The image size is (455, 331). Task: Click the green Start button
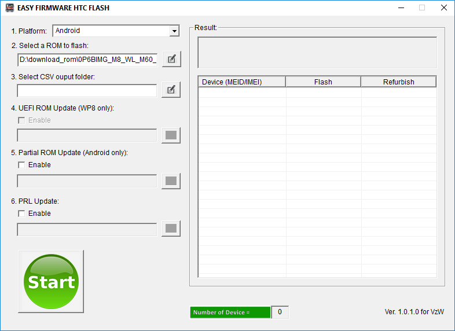click(x=51, y=281)
